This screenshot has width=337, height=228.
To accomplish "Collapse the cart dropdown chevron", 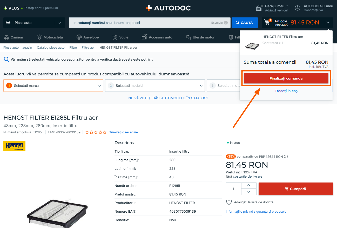I will (x=328, y=23).
